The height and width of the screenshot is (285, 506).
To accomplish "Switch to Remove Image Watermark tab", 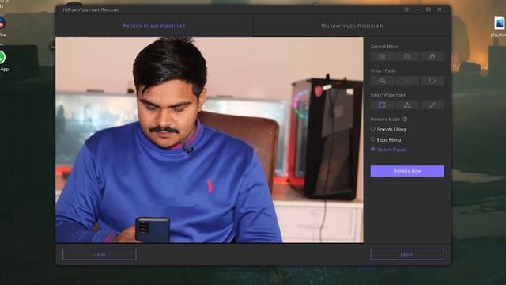I will tap(154, 25).
